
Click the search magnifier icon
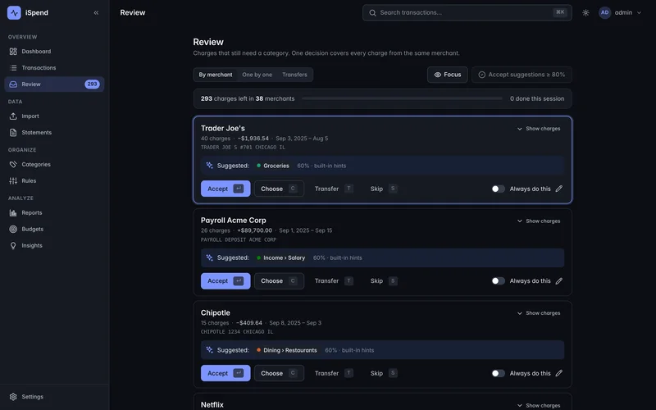tap(372, 13)
